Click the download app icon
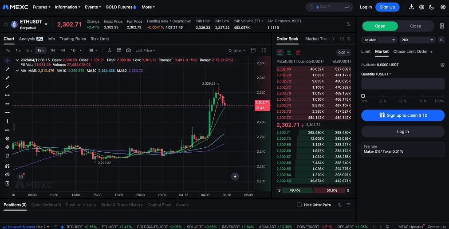449x229 pixels. tap(411, 7)
